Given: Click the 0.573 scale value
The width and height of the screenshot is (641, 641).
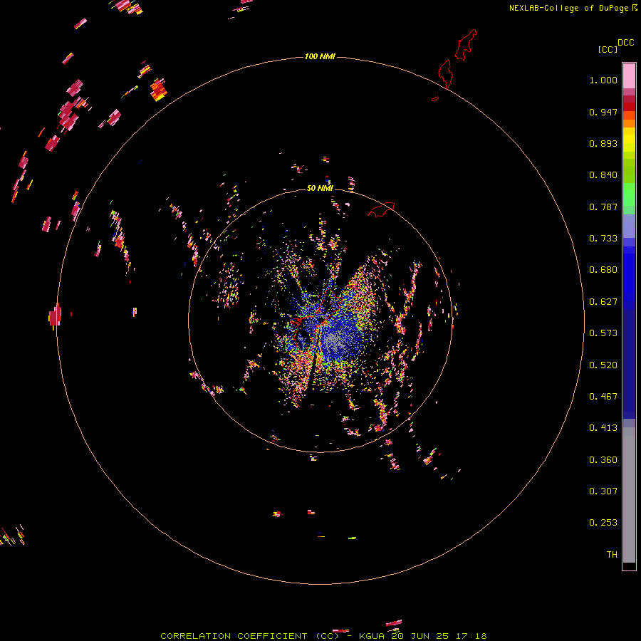Looking at the screenshot, I should point(603,333).
